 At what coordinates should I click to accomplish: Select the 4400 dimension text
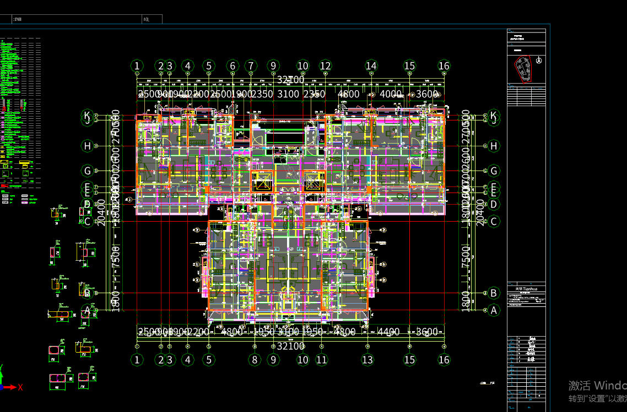tap(388, 332)
